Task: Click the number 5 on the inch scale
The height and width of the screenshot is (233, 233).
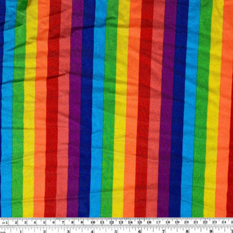Action: [116, 231]
